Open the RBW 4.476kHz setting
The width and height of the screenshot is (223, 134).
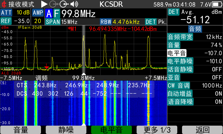(122, 22)
